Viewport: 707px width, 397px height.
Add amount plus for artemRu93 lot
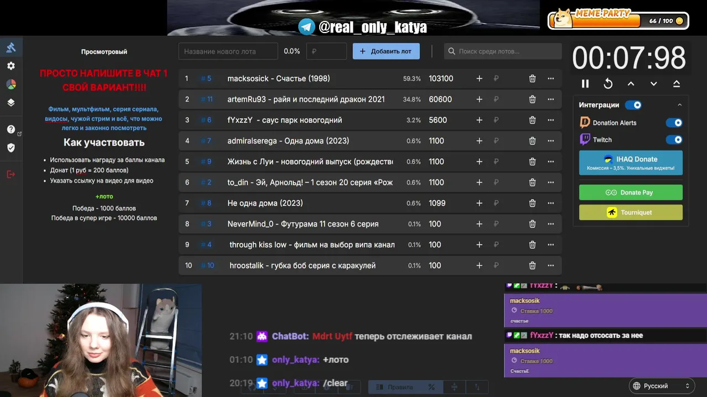click(479, 99)
